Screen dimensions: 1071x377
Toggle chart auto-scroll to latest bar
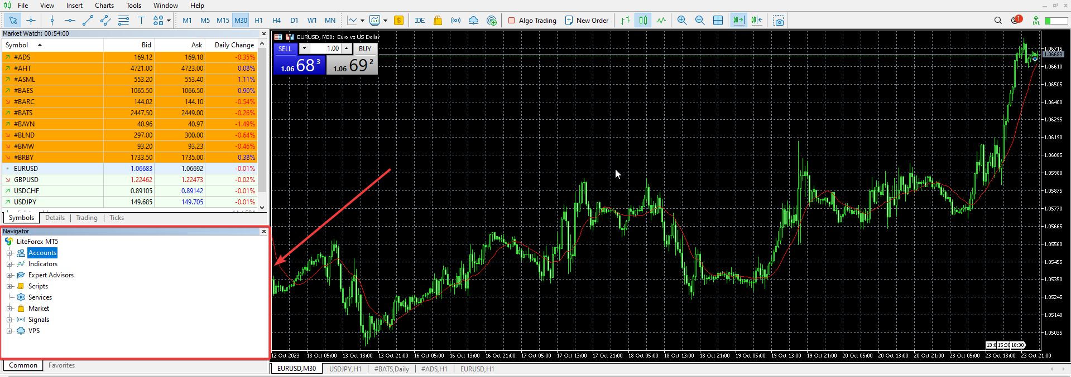(738, 21)
